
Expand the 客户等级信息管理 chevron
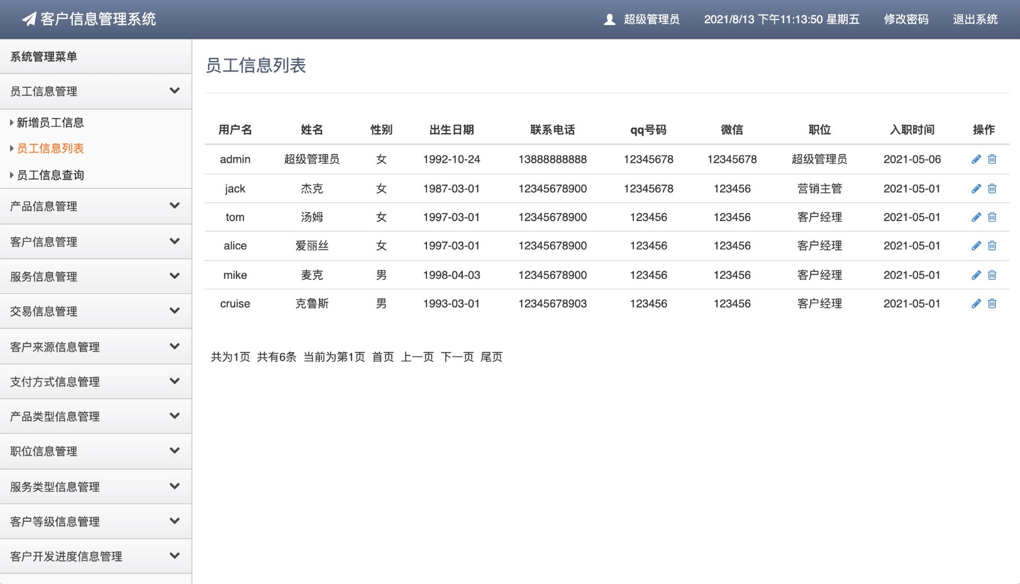175,521
